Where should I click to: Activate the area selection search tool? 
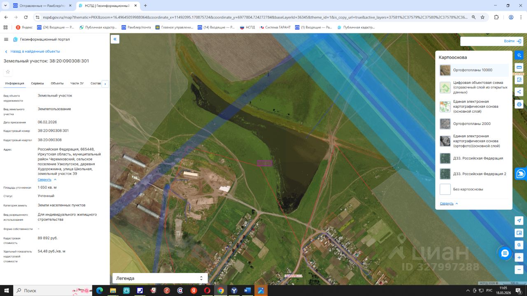tap(519, 80)
